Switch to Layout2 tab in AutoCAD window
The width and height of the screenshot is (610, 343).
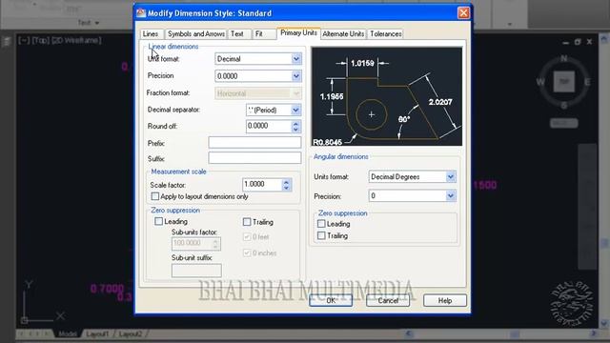[131, 334]
